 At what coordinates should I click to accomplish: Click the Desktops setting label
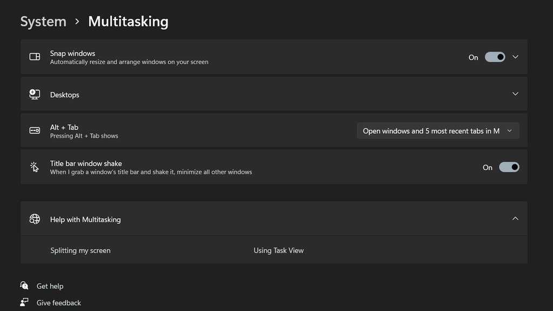(65, 95)
